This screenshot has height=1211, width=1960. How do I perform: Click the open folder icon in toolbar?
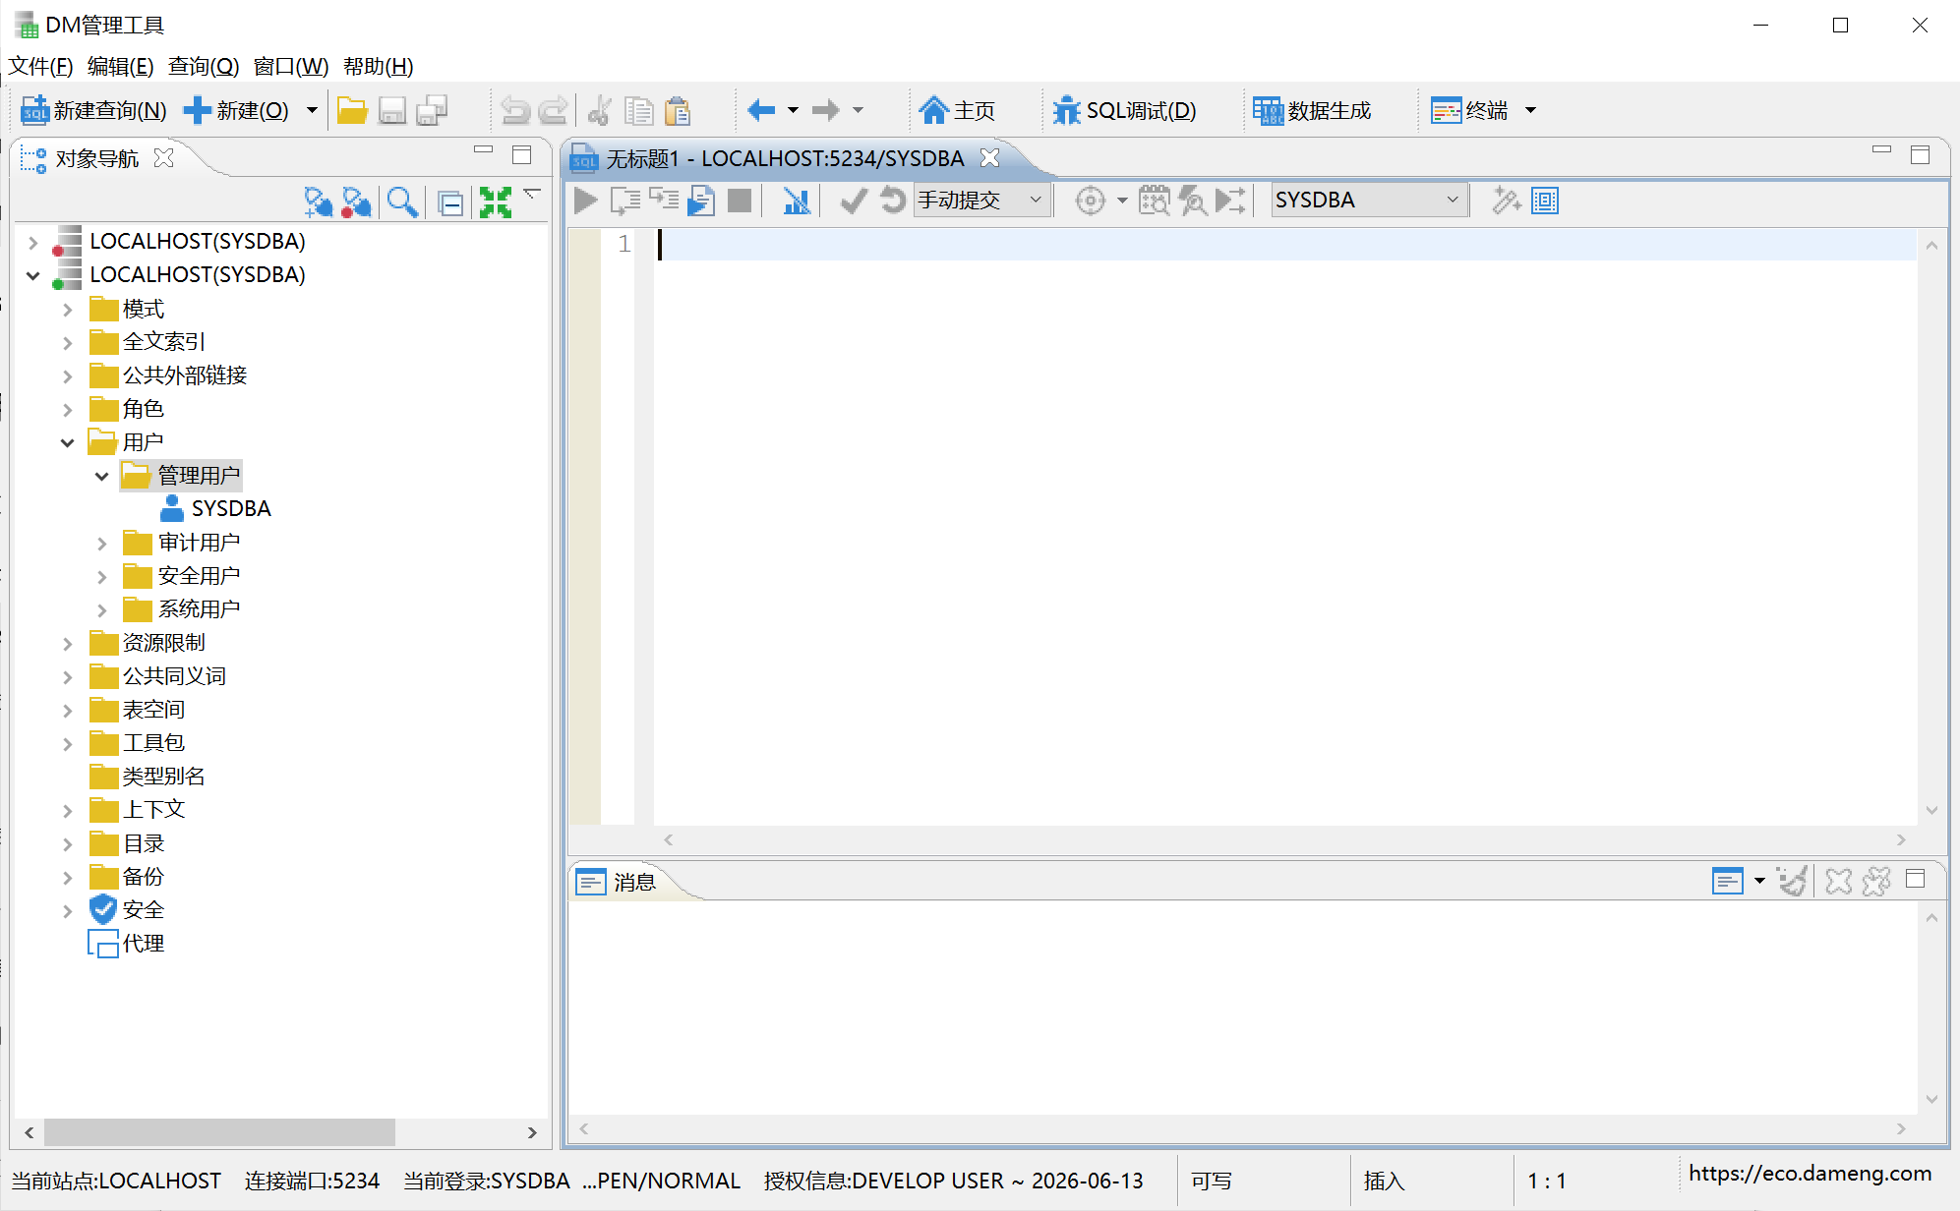[351, 110]
